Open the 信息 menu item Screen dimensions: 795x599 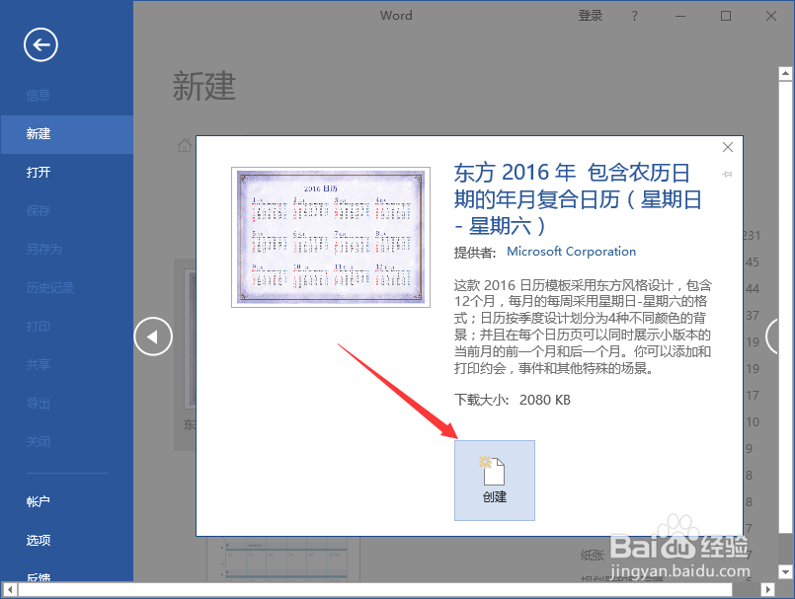coord(39,96)
